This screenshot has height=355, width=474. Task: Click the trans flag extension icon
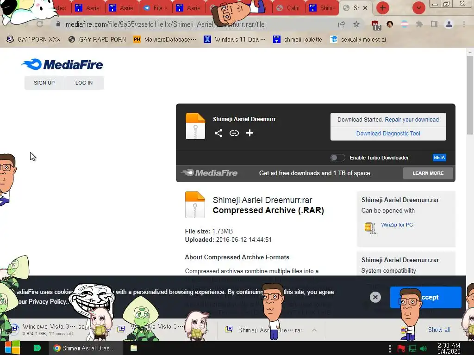(x=405, y=24)
